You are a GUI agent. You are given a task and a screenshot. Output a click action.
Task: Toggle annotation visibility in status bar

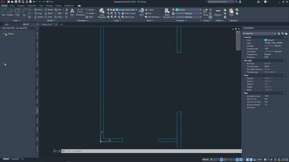coord(247,160)
